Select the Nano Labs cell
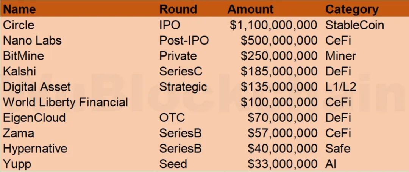The width and height of the screenshot is (409, 172). (32, 40)
